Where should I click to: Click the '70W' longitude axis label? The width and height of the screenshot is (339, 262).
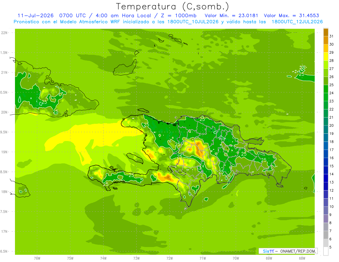(x=236, y=258)
